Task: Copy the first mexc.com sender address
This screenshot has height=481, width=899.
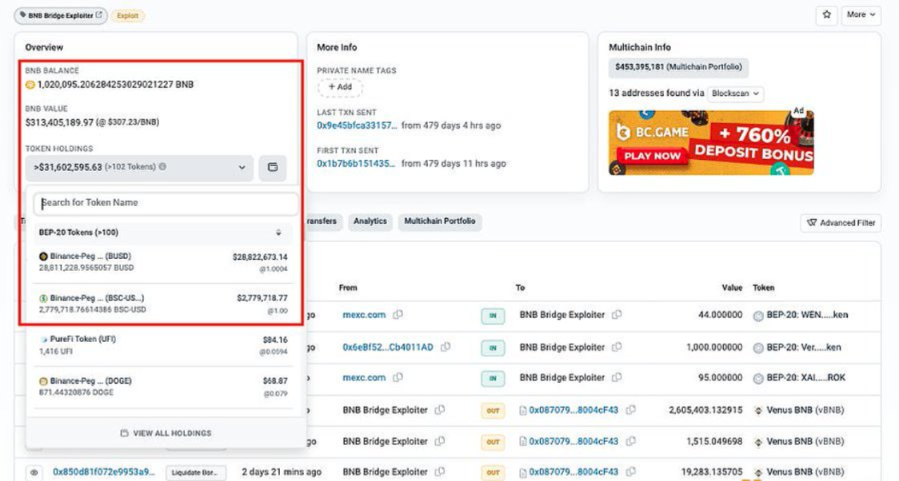Action: click(x=398, y=315)
